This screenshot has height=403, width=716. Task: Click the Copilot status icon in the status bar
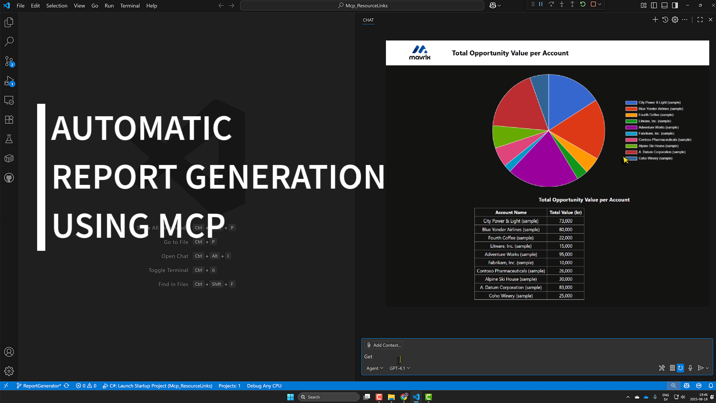point(687,386)
